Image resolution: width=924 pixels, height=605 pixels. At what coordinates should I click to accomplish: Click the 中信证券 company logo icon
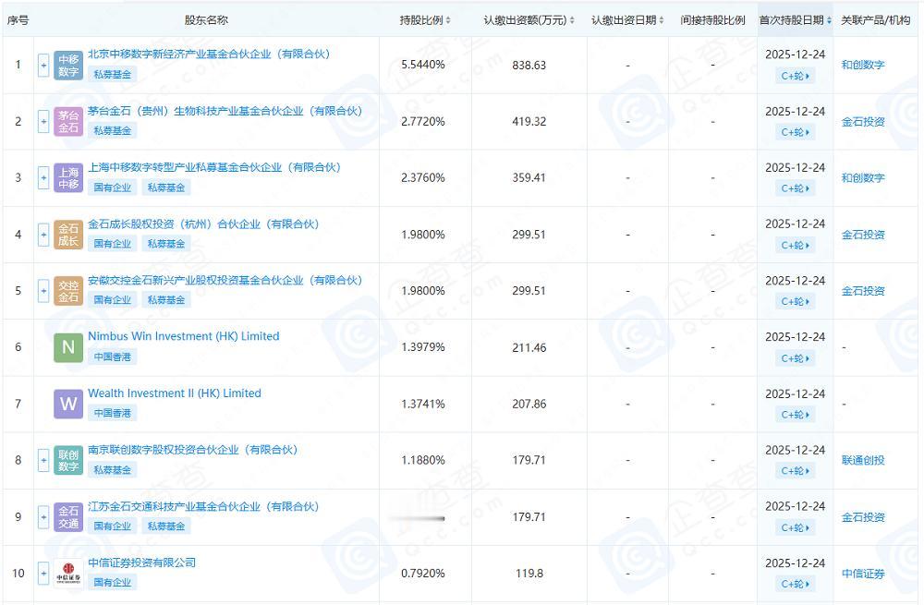[68, 574]
